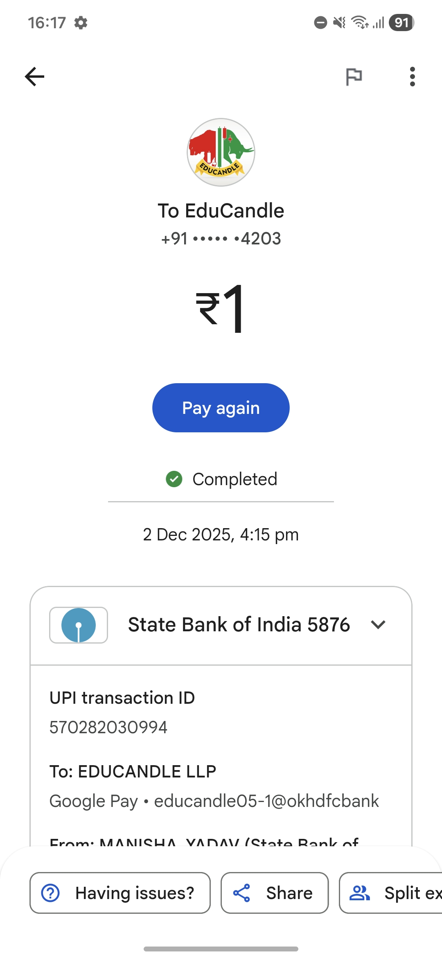
Task: Open the three-dot overflow menu
Action: pyautogui.click(x=412, y=77)
